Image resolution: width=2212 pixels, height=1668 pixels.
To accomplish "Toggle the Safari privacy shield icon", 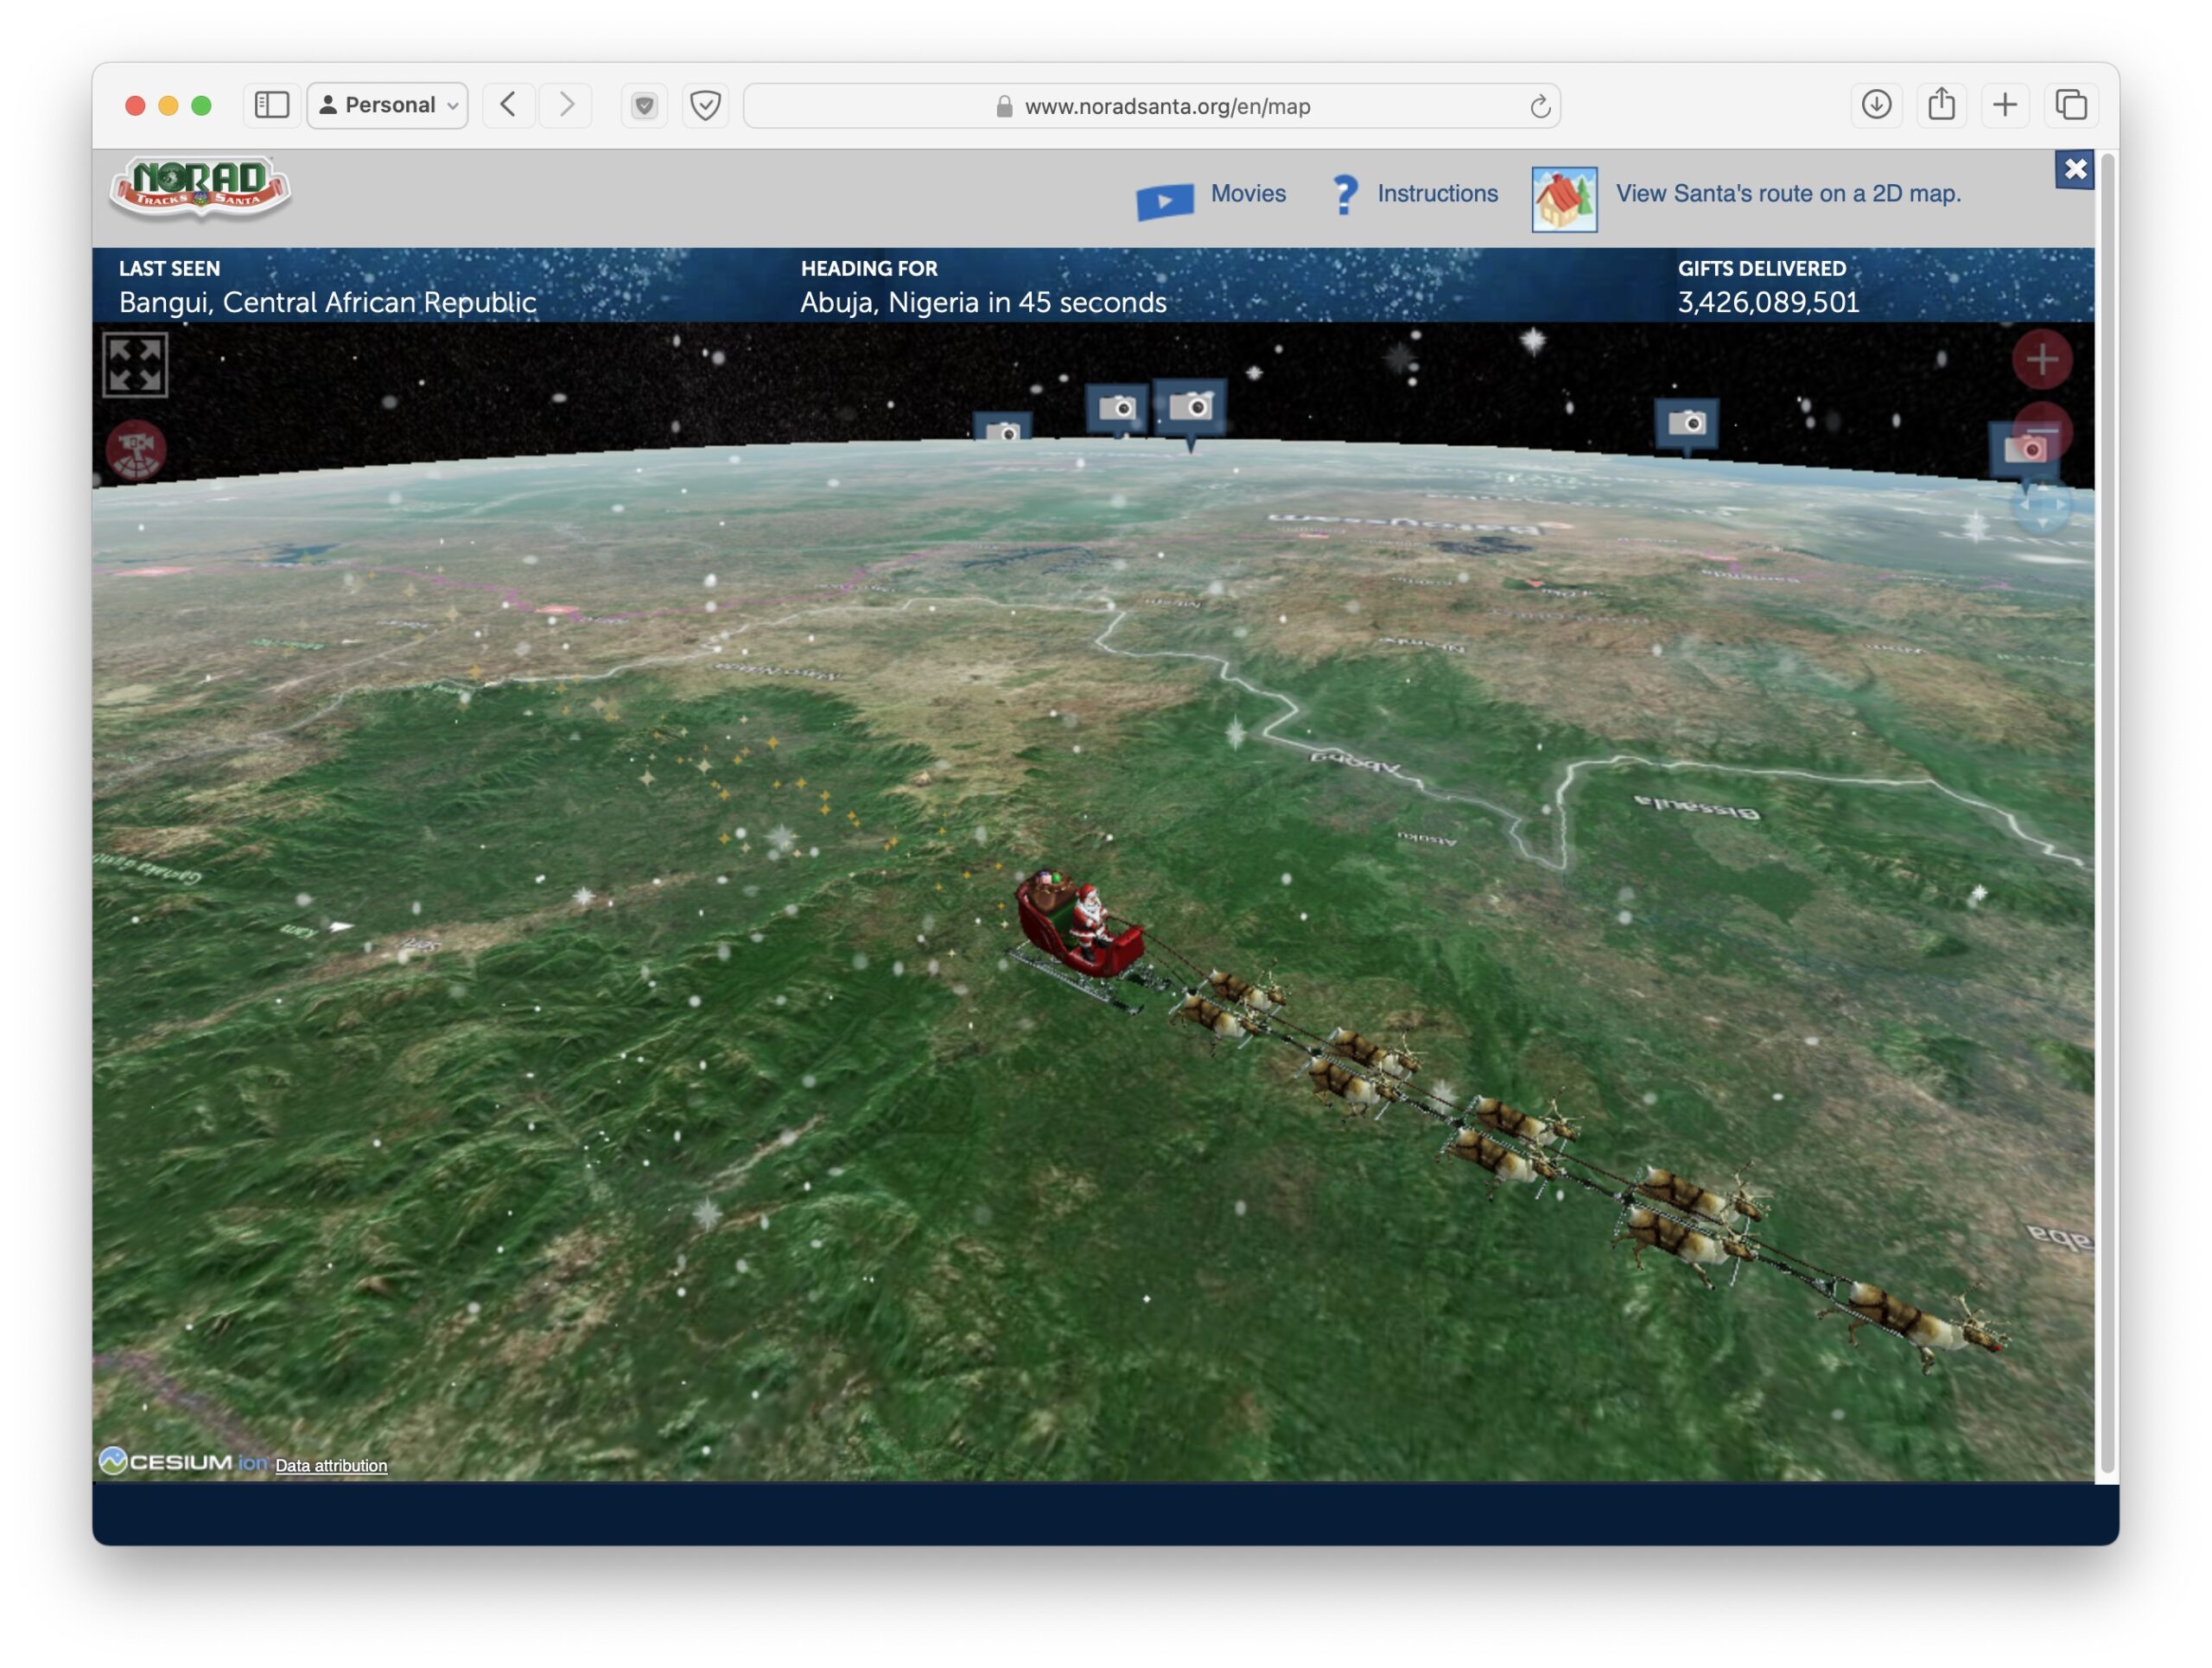I will point(705,105).
